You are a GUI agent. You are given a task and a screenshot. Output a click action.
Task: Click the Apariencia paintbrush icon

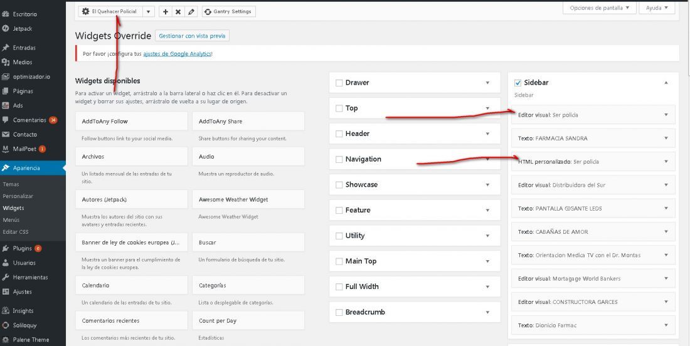click(6, 168)
